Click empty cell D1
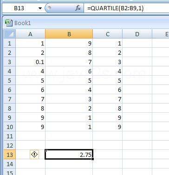This screenshot has width=169, height=175. 137,43
